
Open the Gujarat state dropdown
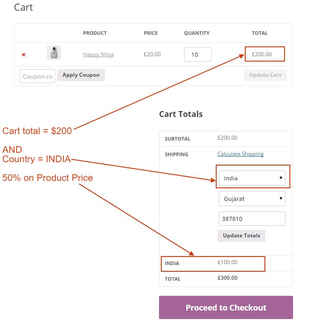(x=252, y=199)
